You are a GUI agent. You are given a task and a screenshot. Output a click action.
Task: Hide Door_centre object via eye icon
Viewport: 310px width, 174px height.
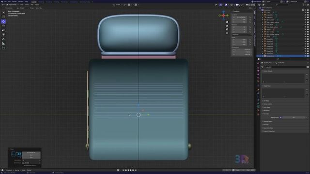pyautogui.click(x=305, y=20)
